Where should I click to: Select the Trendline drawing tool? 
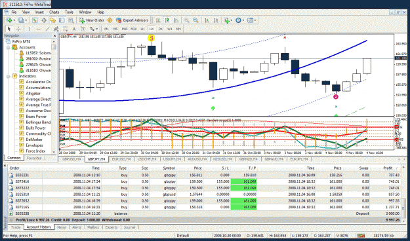point(47,29)
